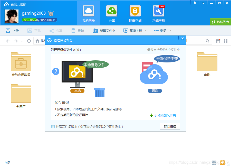Screen dimensions: 231x167
Task: Expand the 更多 dropdown arrow
Action: click(170, 30)
